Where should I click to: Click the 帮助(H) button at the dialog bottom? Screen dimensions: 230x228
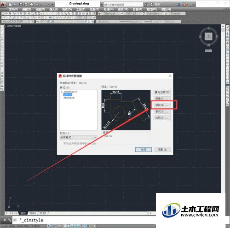pos(162,150)
